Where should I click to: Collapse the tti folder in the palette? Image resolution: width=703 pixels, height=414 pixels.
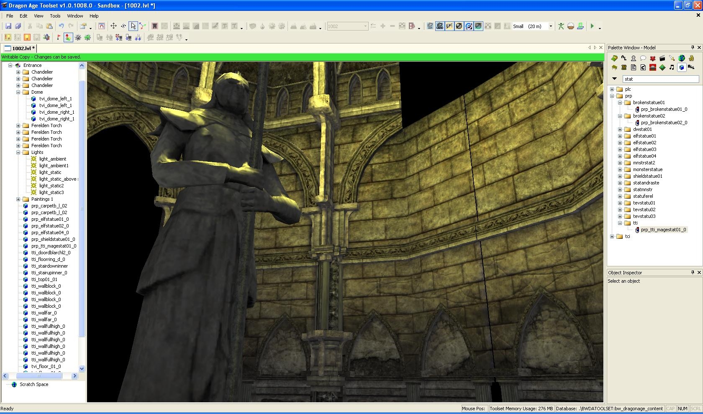[620, 223]
